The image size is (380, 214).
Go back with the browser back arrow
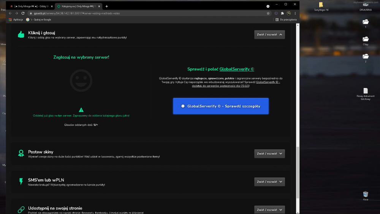point(10,13)
